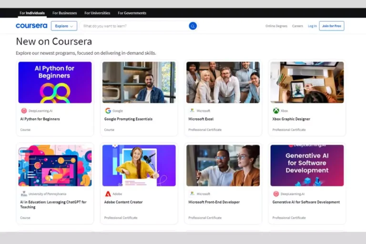Open the Online Degrees link
366x244 pixels.
point(276,26)
